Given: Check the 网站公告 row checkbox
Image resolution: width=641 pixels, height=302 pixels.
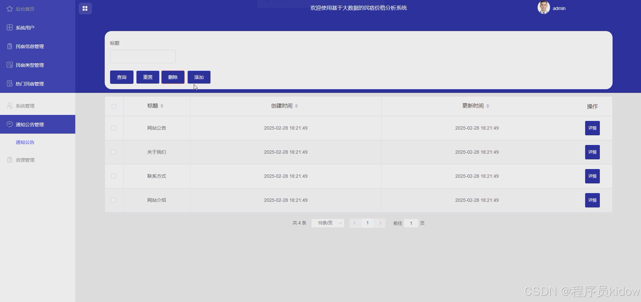Looking at the screenshot, I should [113, 128].
